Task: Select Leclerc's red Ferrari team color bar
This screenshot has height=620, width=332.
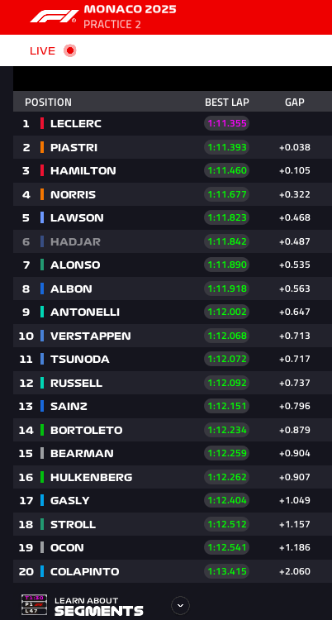Action: click(42, 123)
